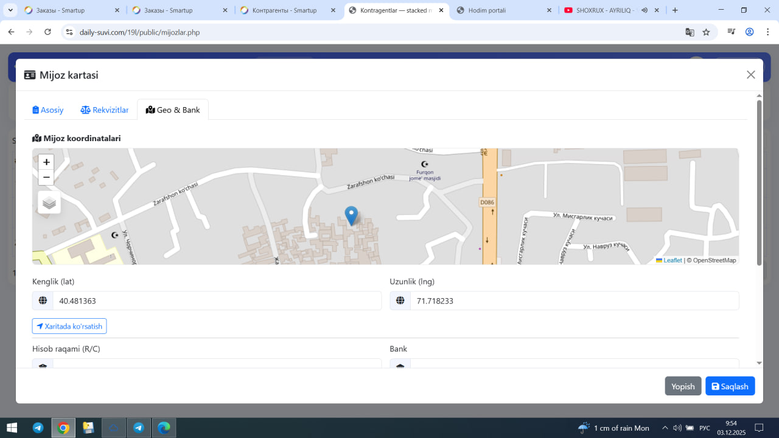Show hidden system tray icons
This screenshot has height=438, width=779.
coord(665,428)
